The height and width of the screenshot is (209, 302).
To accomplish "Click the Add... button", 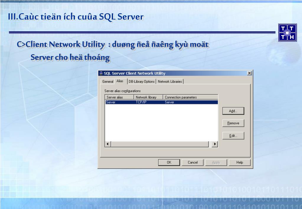I will click(233, 111).
